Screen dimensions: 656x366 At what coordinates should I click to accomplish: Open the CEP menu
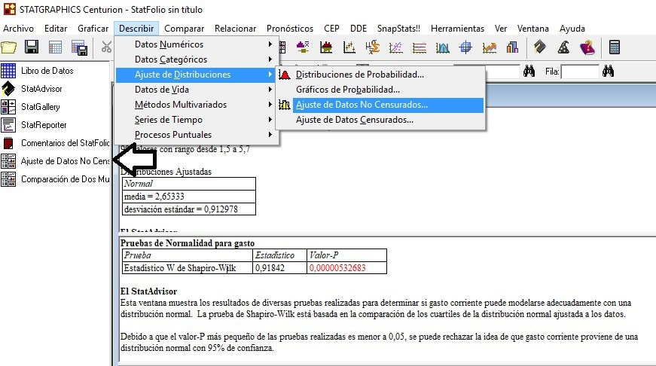coord(331,29)
